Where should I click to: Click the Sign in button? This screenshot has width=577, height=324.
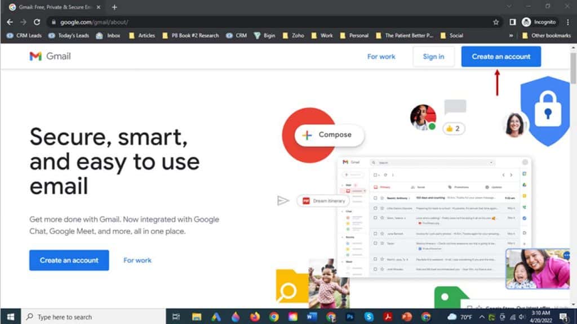tap(433, 57)
